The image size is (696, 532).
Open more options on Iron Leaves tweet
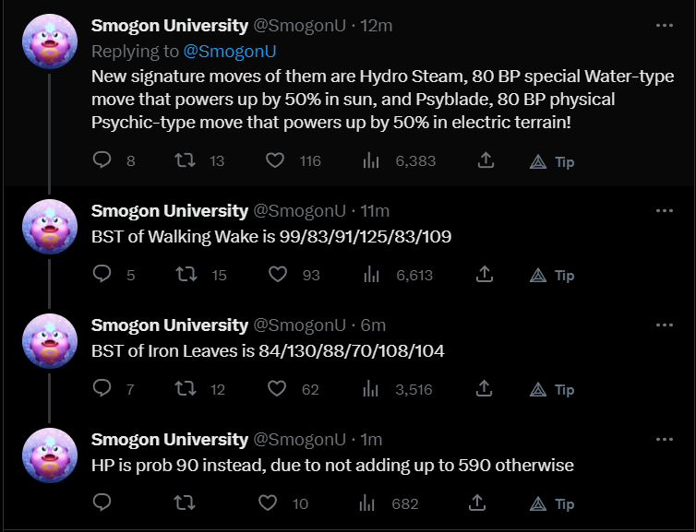point(664,325)
